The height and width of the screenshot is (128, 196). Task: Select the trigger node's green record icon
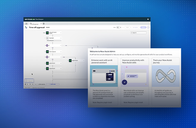point(47,33)
